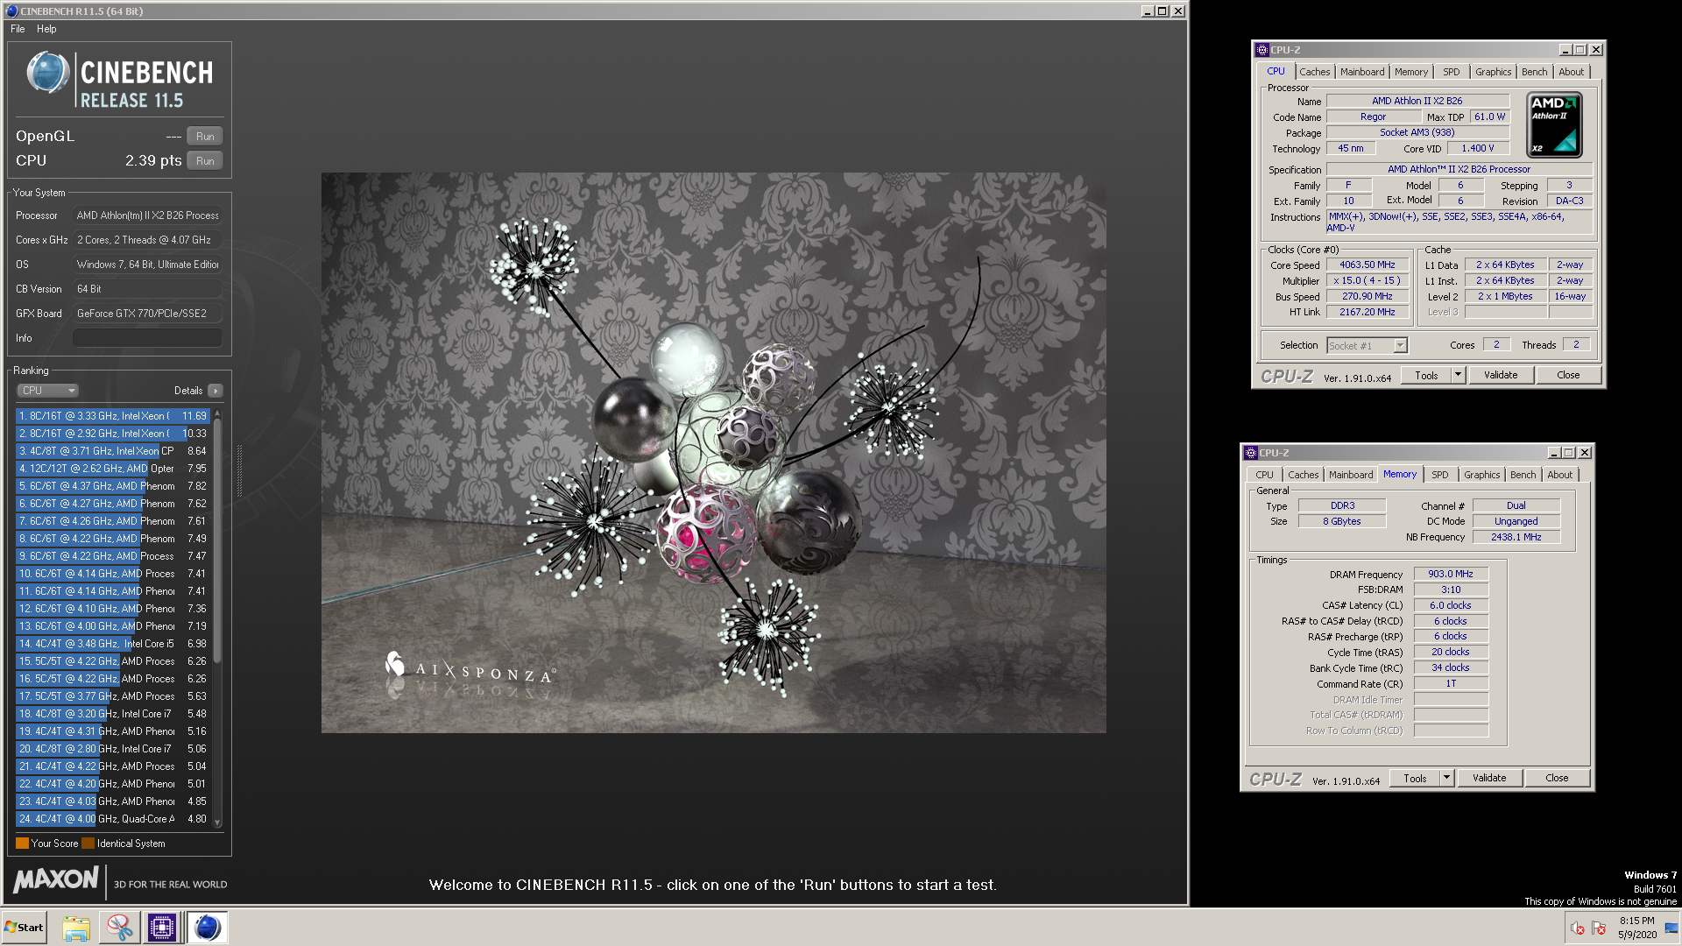Select ranking row 14 Intel Core i5 6.98

click(113, 644)
